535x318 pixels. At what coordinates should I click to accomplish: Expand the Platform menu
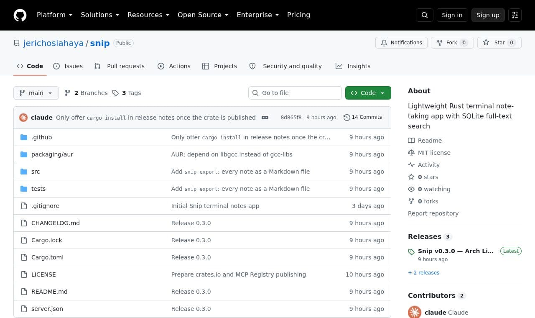pos(54,15)
